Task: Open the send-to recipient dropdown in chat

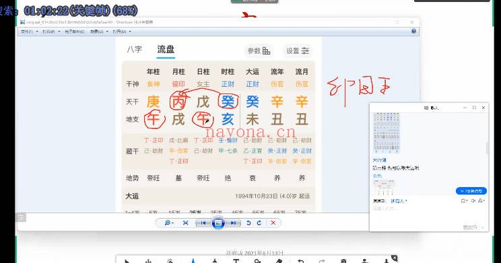Action: [x=399, y=200]
